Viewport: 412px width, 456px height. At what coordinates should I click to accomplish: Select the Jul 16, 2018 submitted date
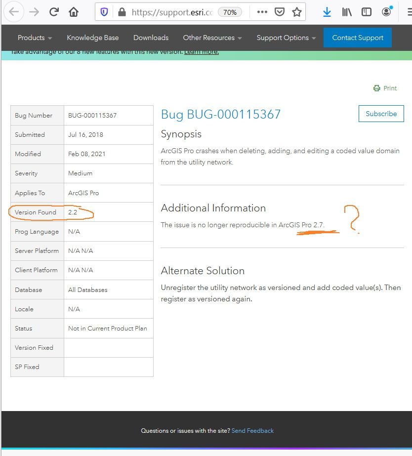[x=85, y=135]
